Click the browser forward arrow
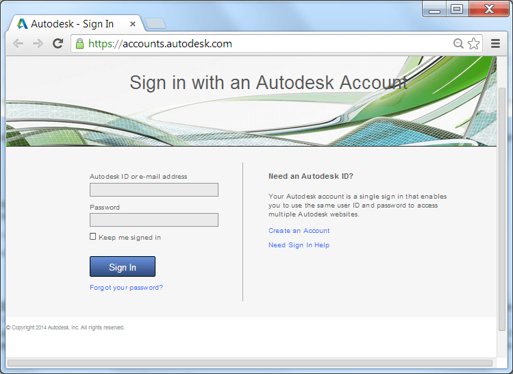 tap(38, 44)
